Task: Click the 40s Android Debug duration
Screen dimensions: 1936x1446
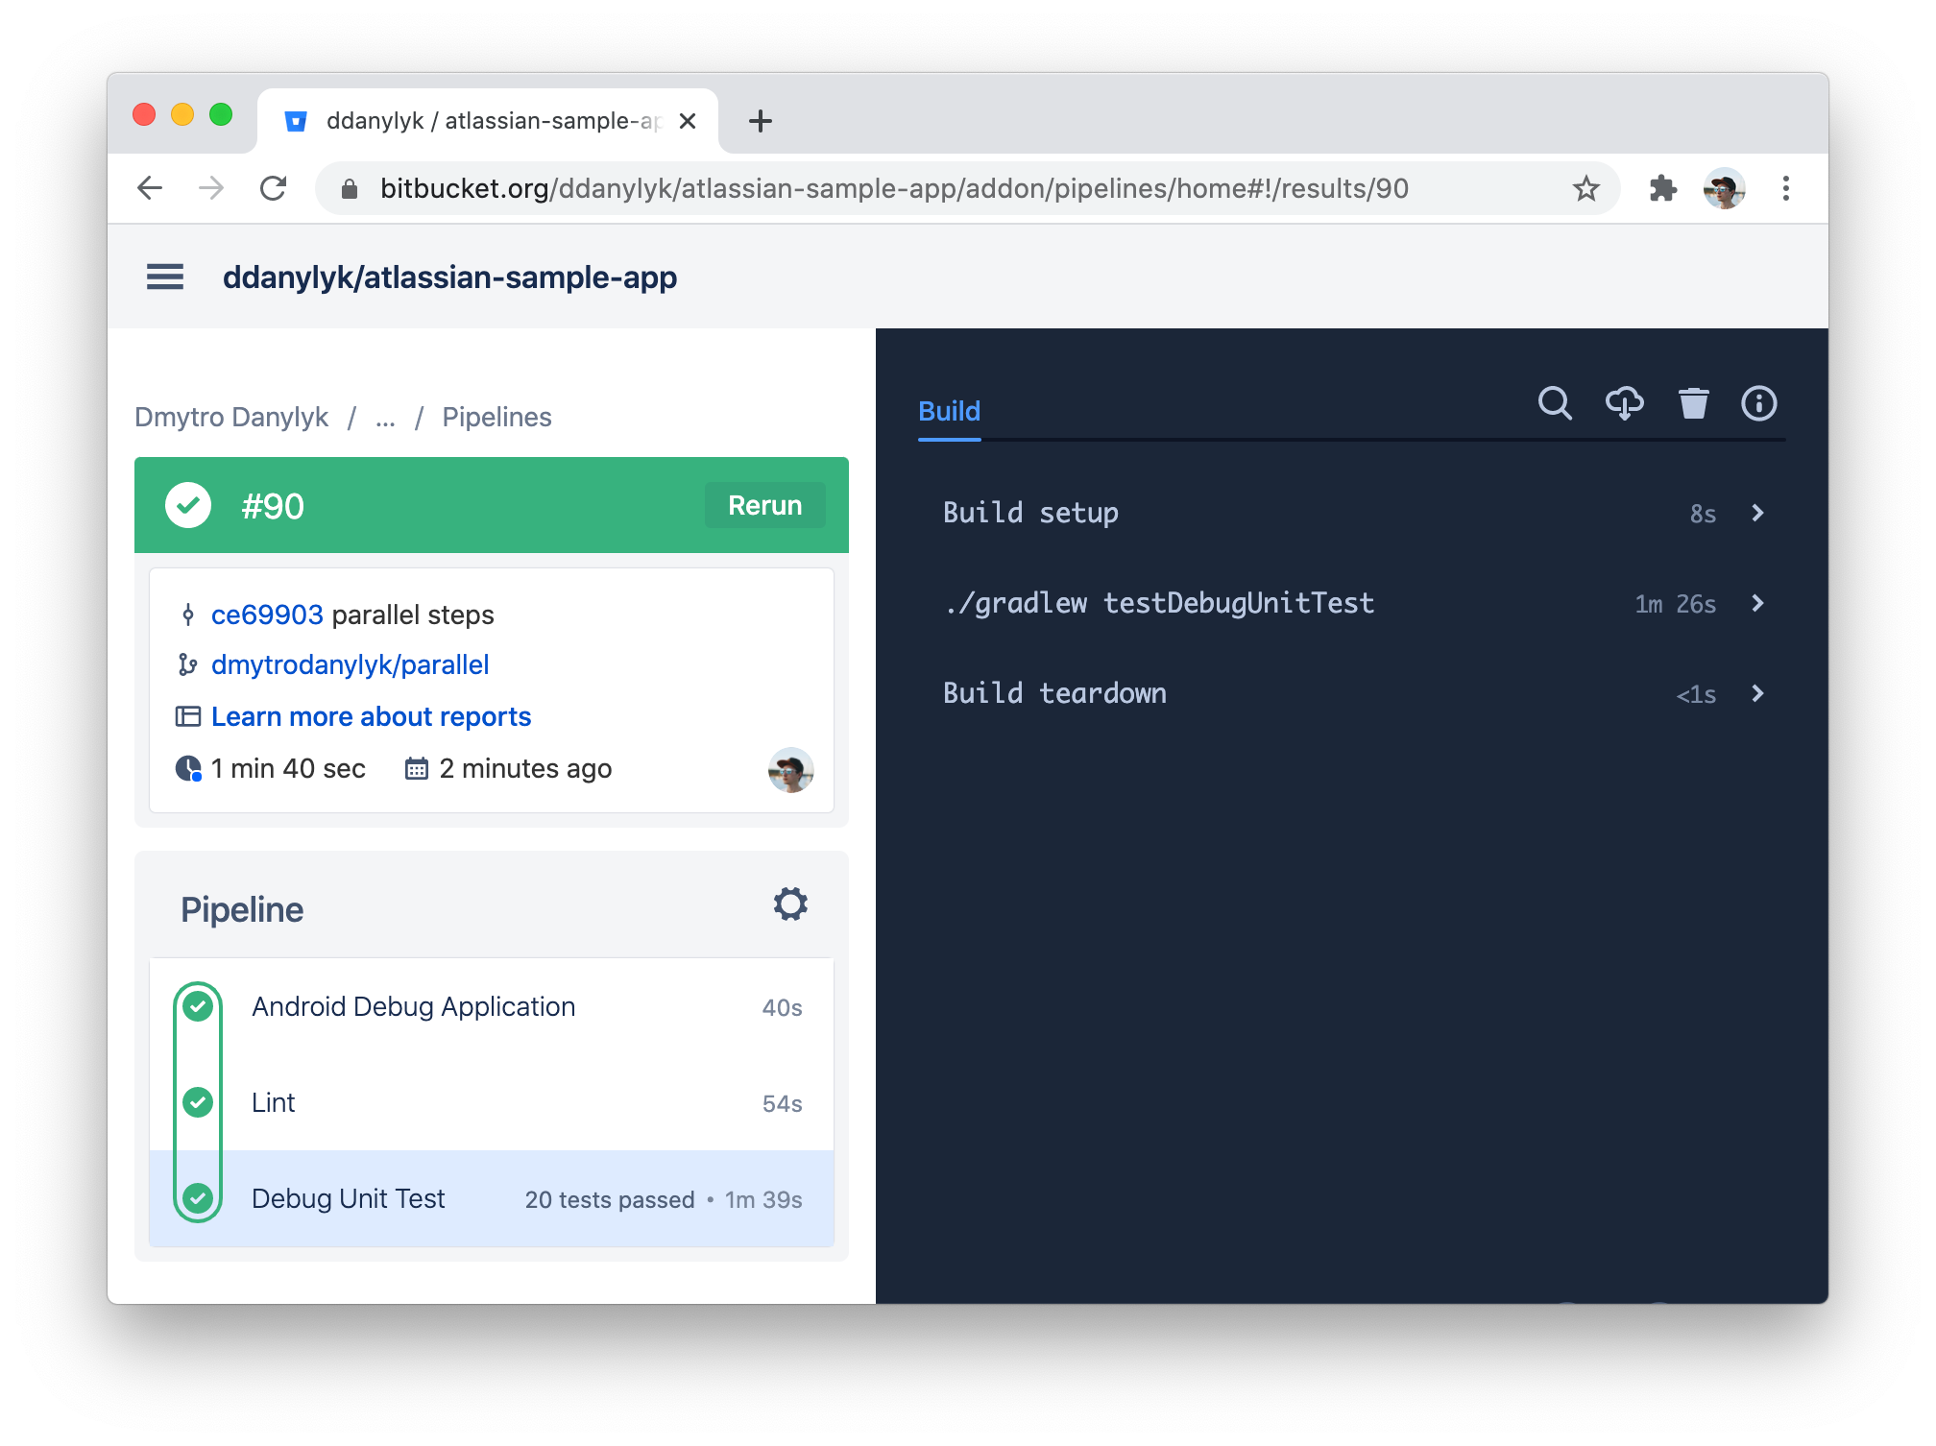Action: click(782, 1007)
